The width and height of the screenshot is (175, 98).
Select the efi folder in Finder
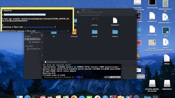54,33
